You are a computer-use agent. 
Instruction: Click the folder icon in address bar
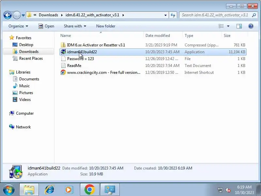coord(29,15)
